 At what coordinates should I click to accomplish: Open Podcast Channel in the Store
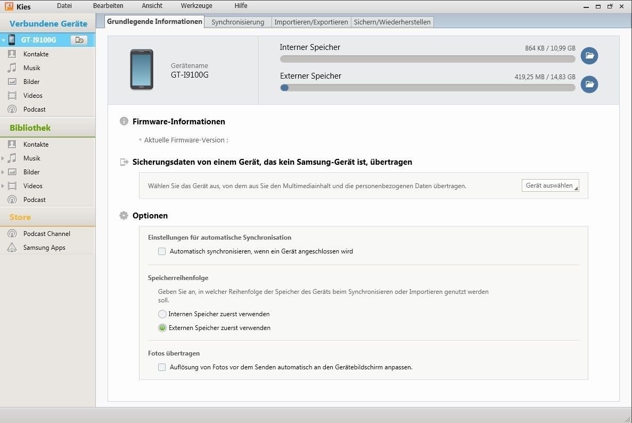[x=47, y=233]
